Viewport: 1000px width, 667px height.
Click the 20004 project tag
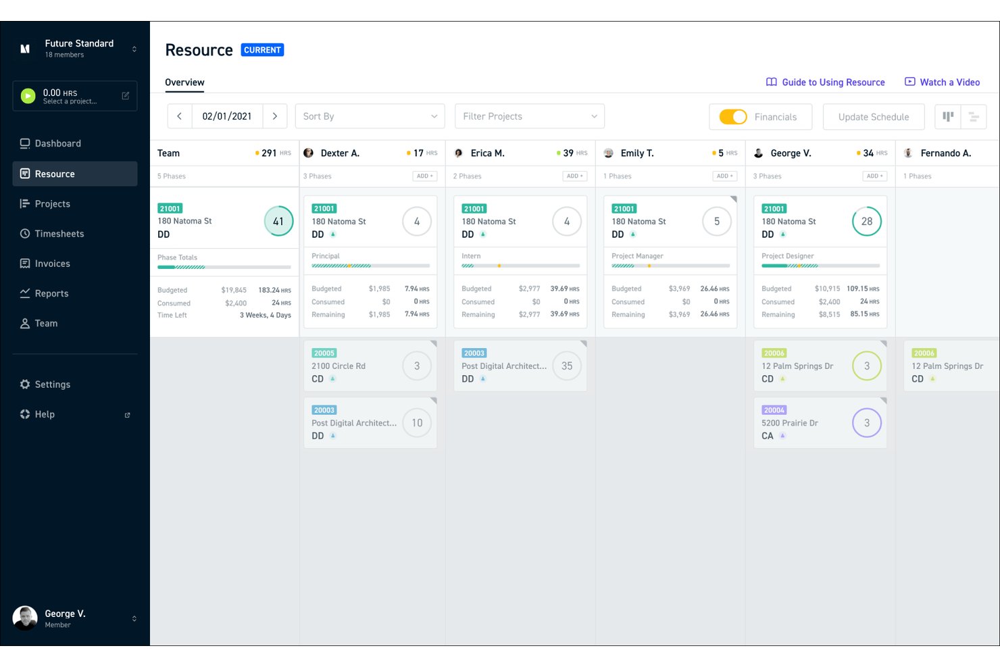coord(774,410)
